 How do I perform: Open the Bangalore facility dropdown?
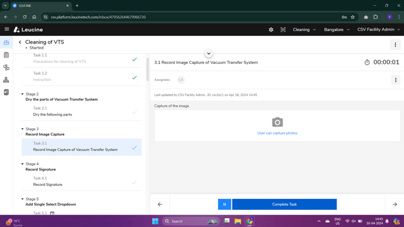click(x=336, y=29)
